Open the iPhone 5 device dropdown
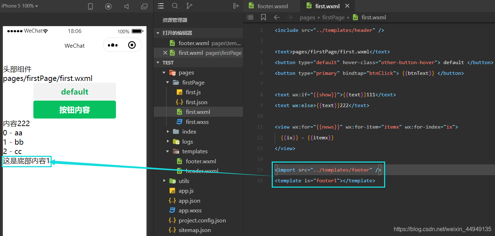 [x=20, y=6]
